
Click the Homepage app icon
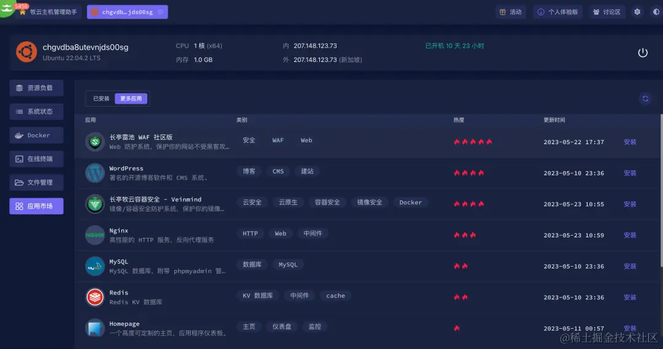[95, 328]
